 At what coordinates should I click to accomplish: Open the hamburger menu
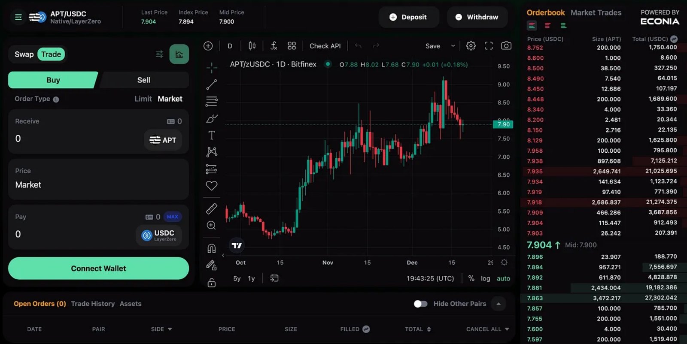pos(18,17)
